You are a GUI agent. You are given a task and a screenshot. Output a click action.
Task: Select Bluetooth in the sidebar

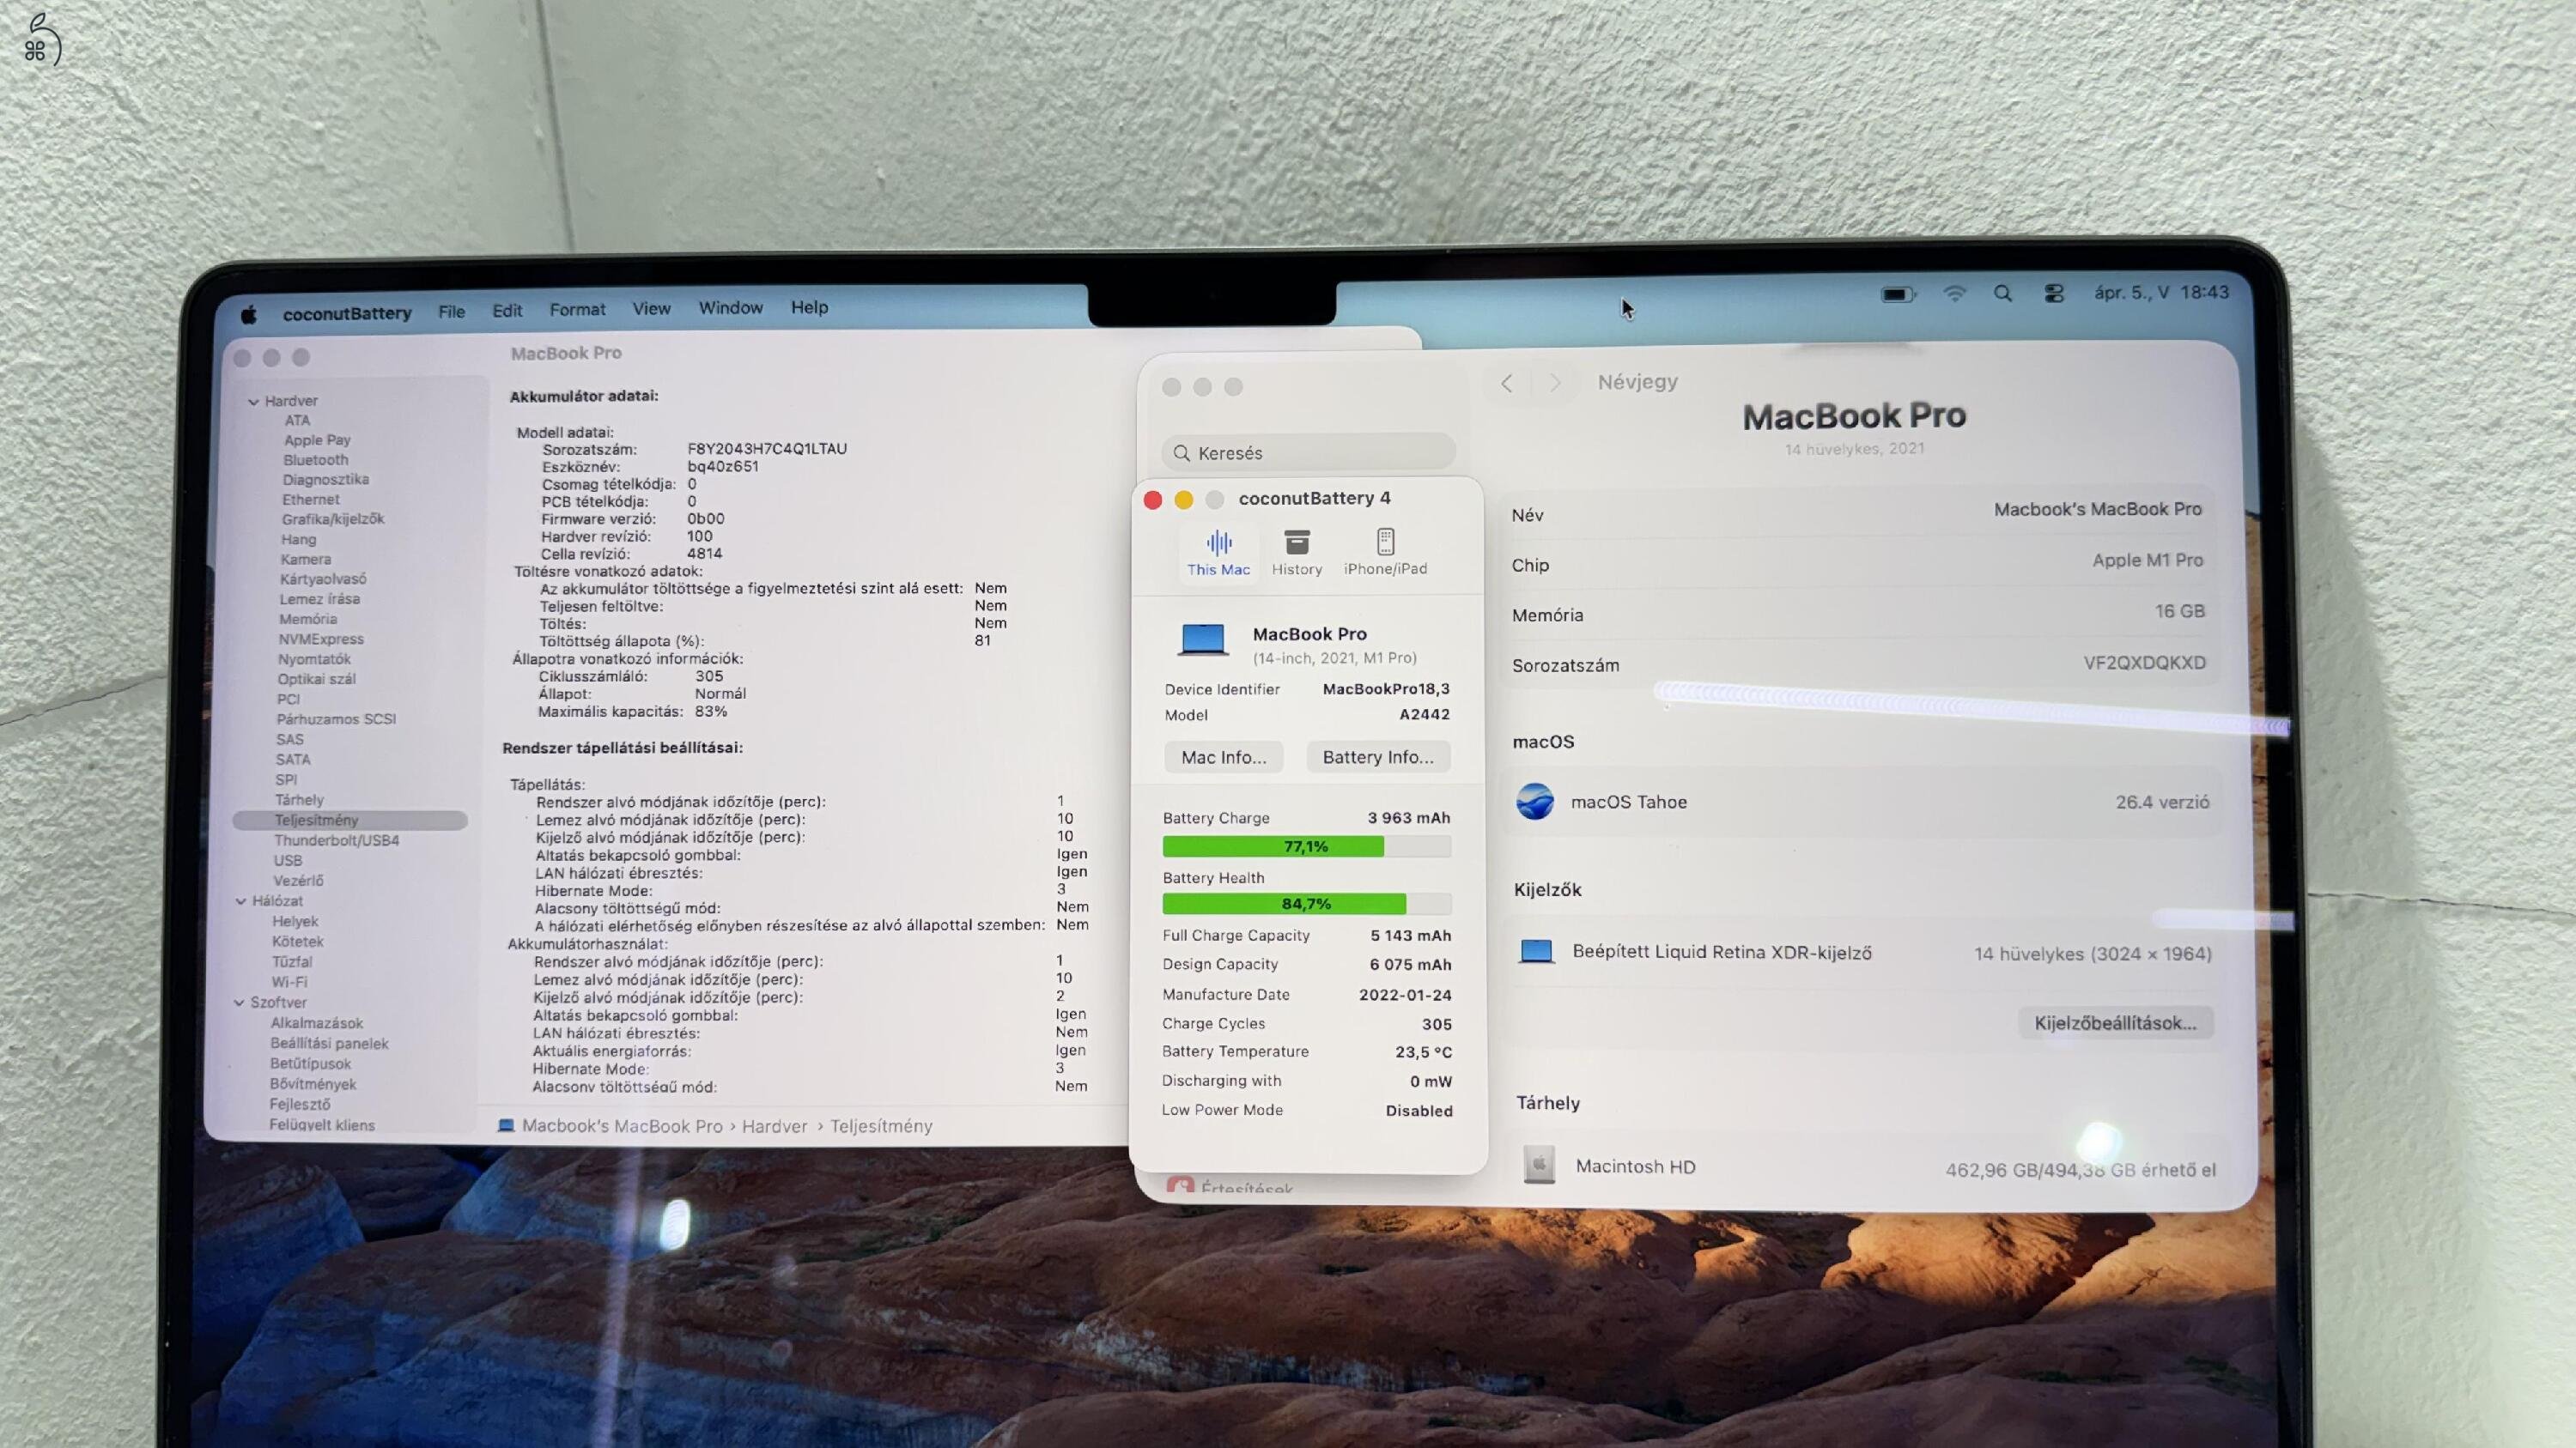315,460
